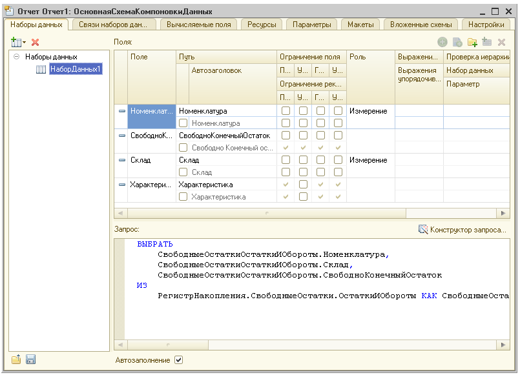Click the add field round plus icon
Screen dimensions: 520x375
(x=442, y=42)
